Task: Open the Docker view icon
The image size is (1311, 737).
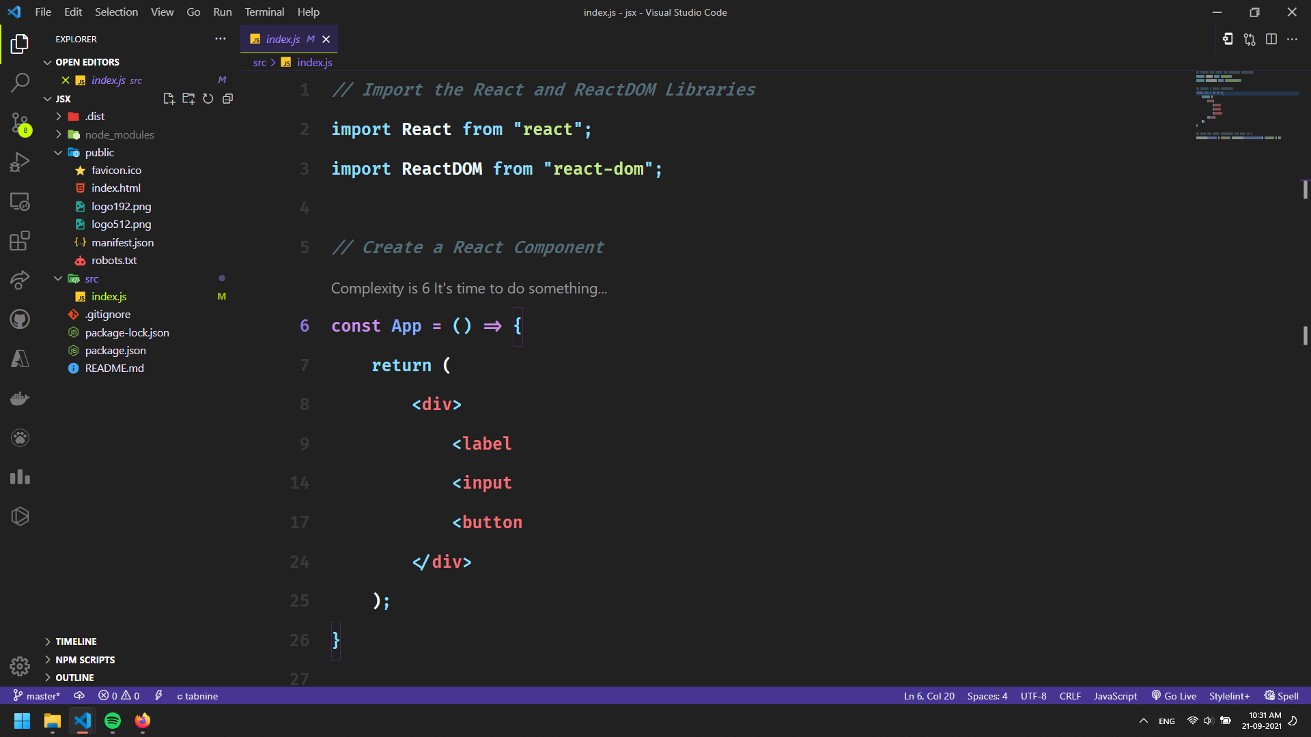Action: tap(20, 399)
